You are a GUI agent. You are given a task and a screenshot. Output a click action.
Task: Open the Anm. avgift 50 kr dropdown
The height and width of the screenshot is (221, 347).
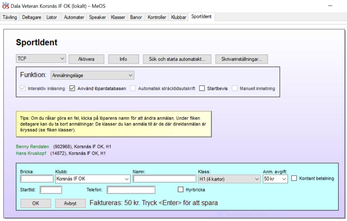(275, 179)
